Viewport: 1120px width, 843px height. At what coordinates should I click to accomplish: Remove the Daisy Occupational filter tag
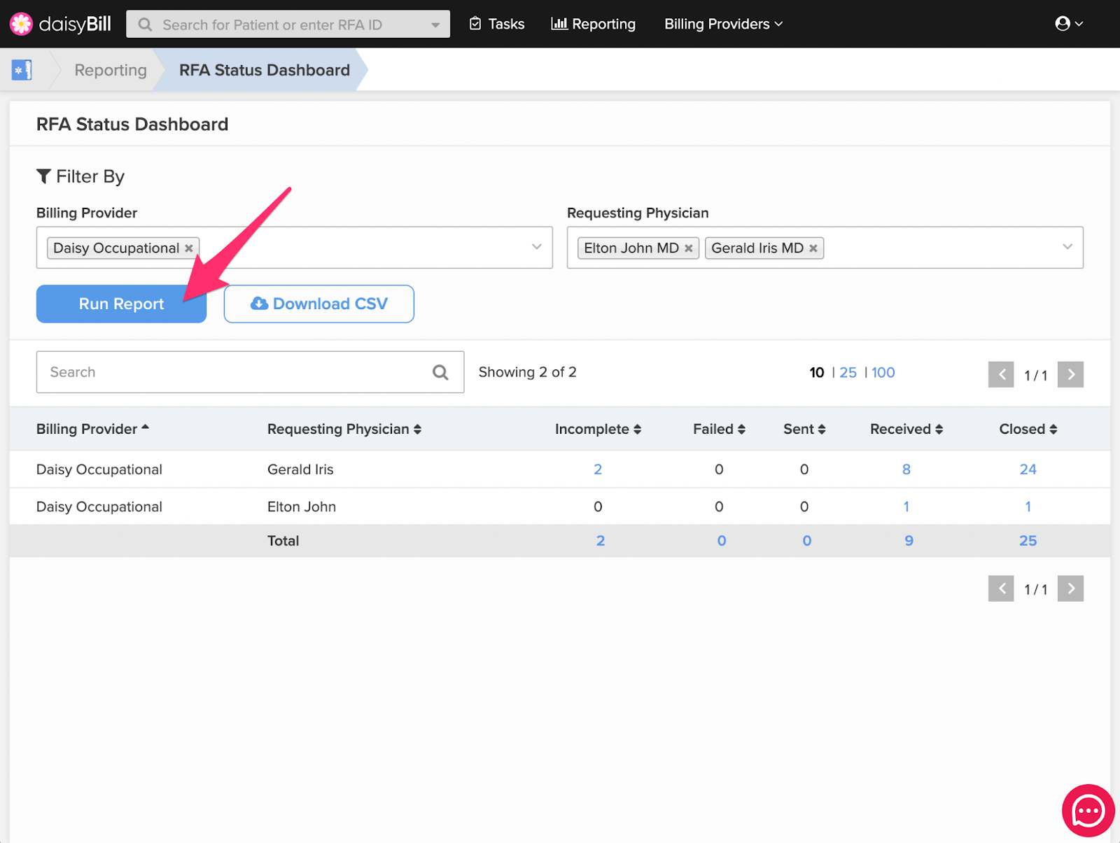coord(188,248)
